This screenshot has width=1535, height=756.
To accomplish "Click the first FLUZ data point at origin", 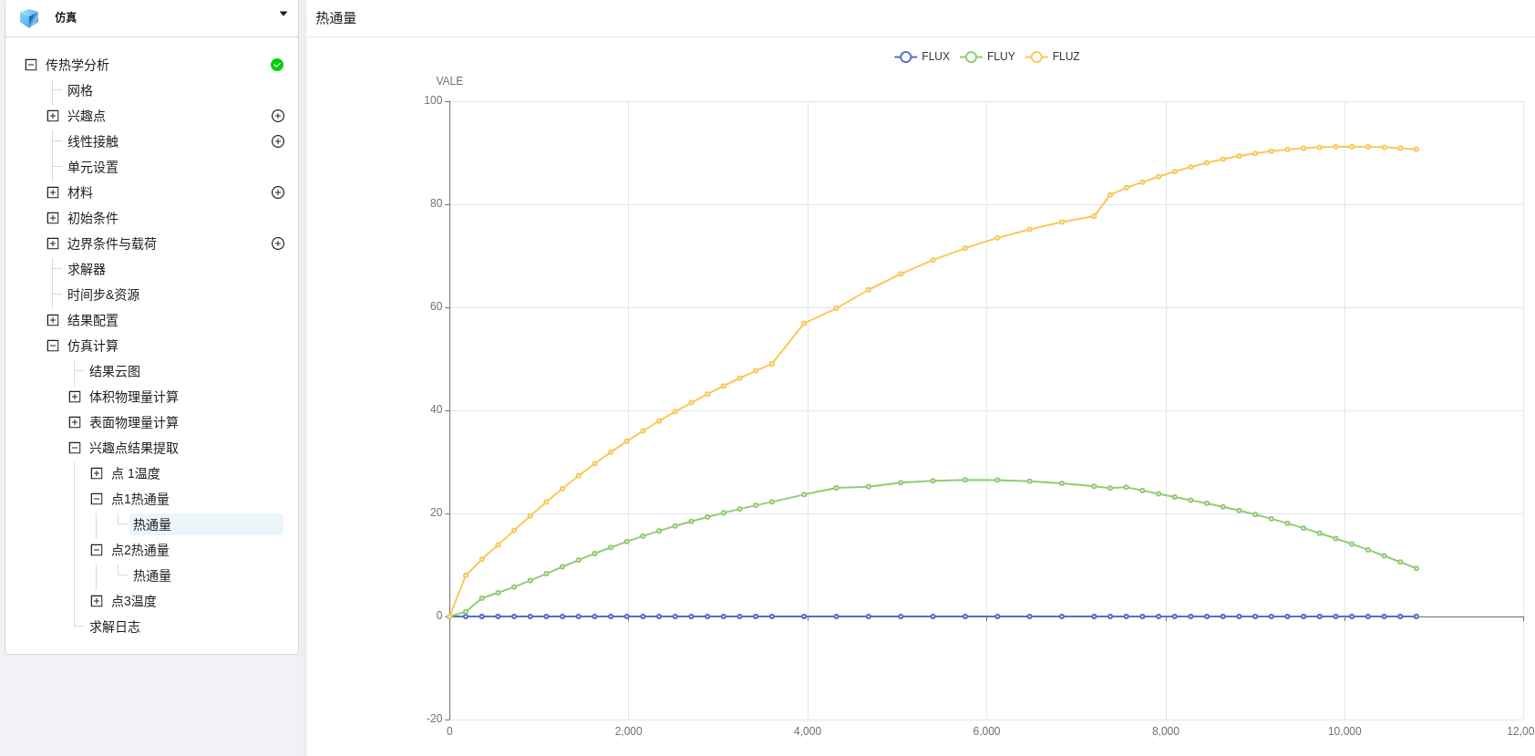I will (449, 616).
